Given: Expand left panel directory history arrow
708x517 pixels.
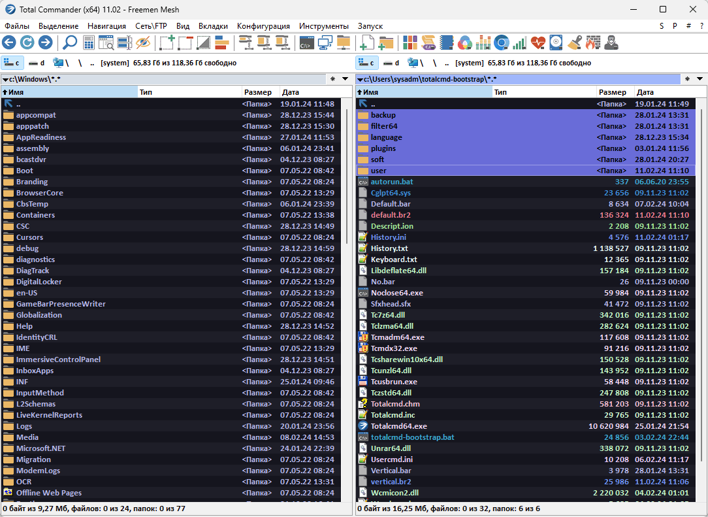Looking at the screenshot, I should 346,79.
